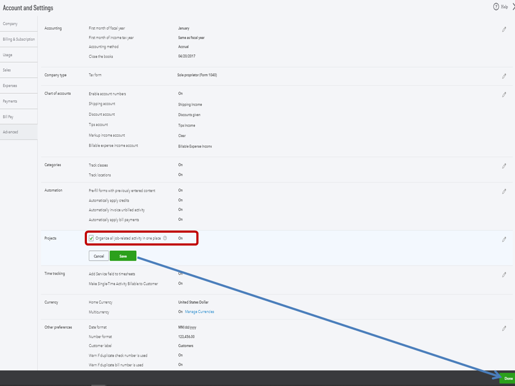
Task: Click the Markup income account label
Action: tap(107, 135)
